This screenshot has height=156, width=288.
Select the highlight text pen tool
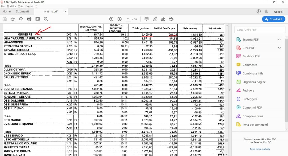pyautogui.click(x=155, y=19)
